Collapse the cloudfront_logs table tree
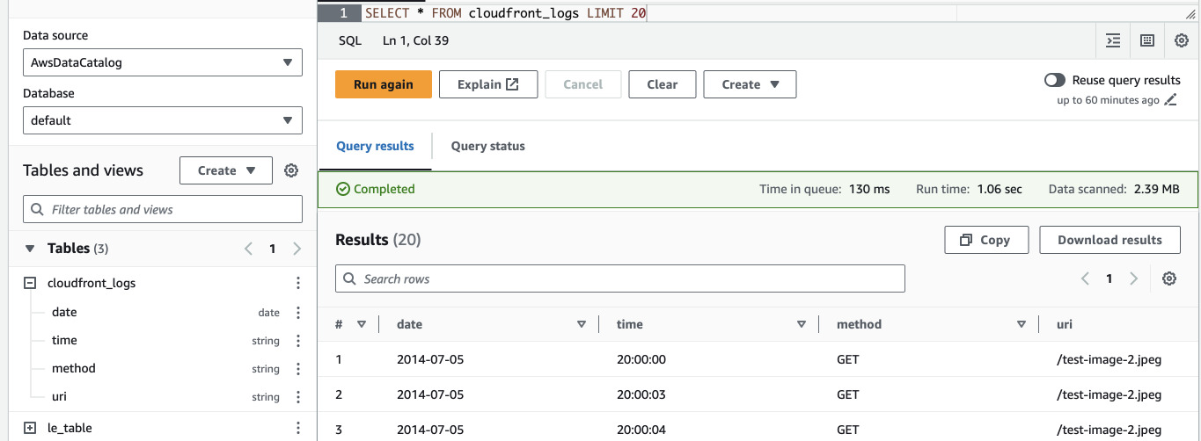 (30, 283)
